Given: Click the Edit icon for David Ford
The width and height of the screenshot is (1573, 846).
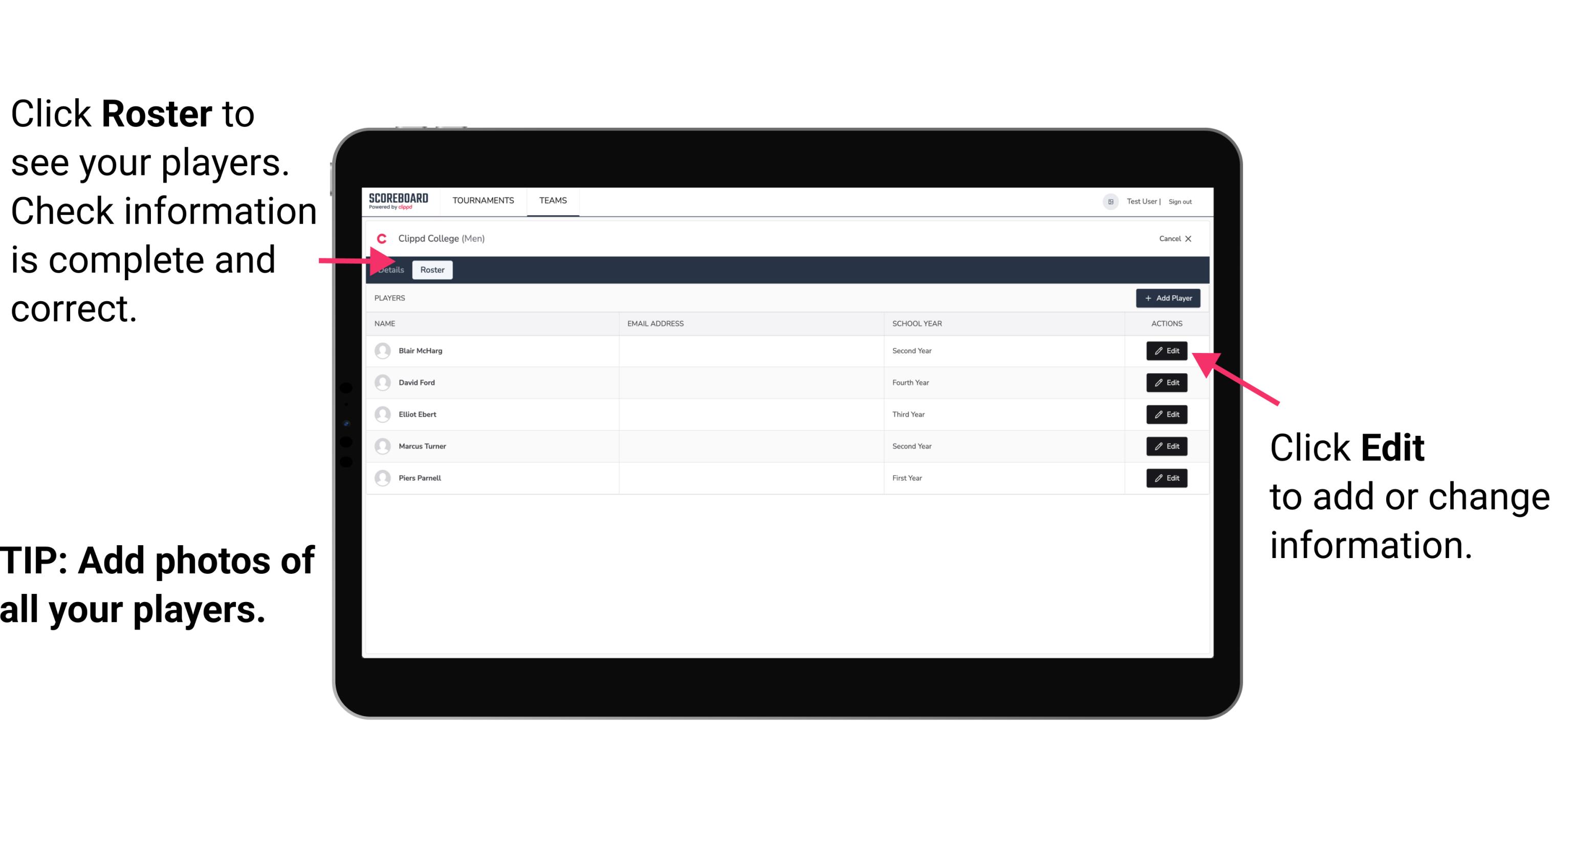Looking at the screenshot, I should point(1166,382).
